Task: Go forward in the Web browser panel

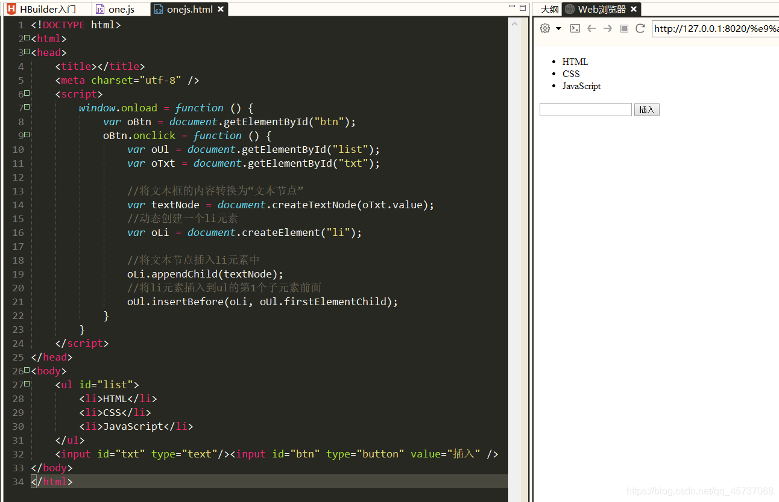Action: click(608, 28)
